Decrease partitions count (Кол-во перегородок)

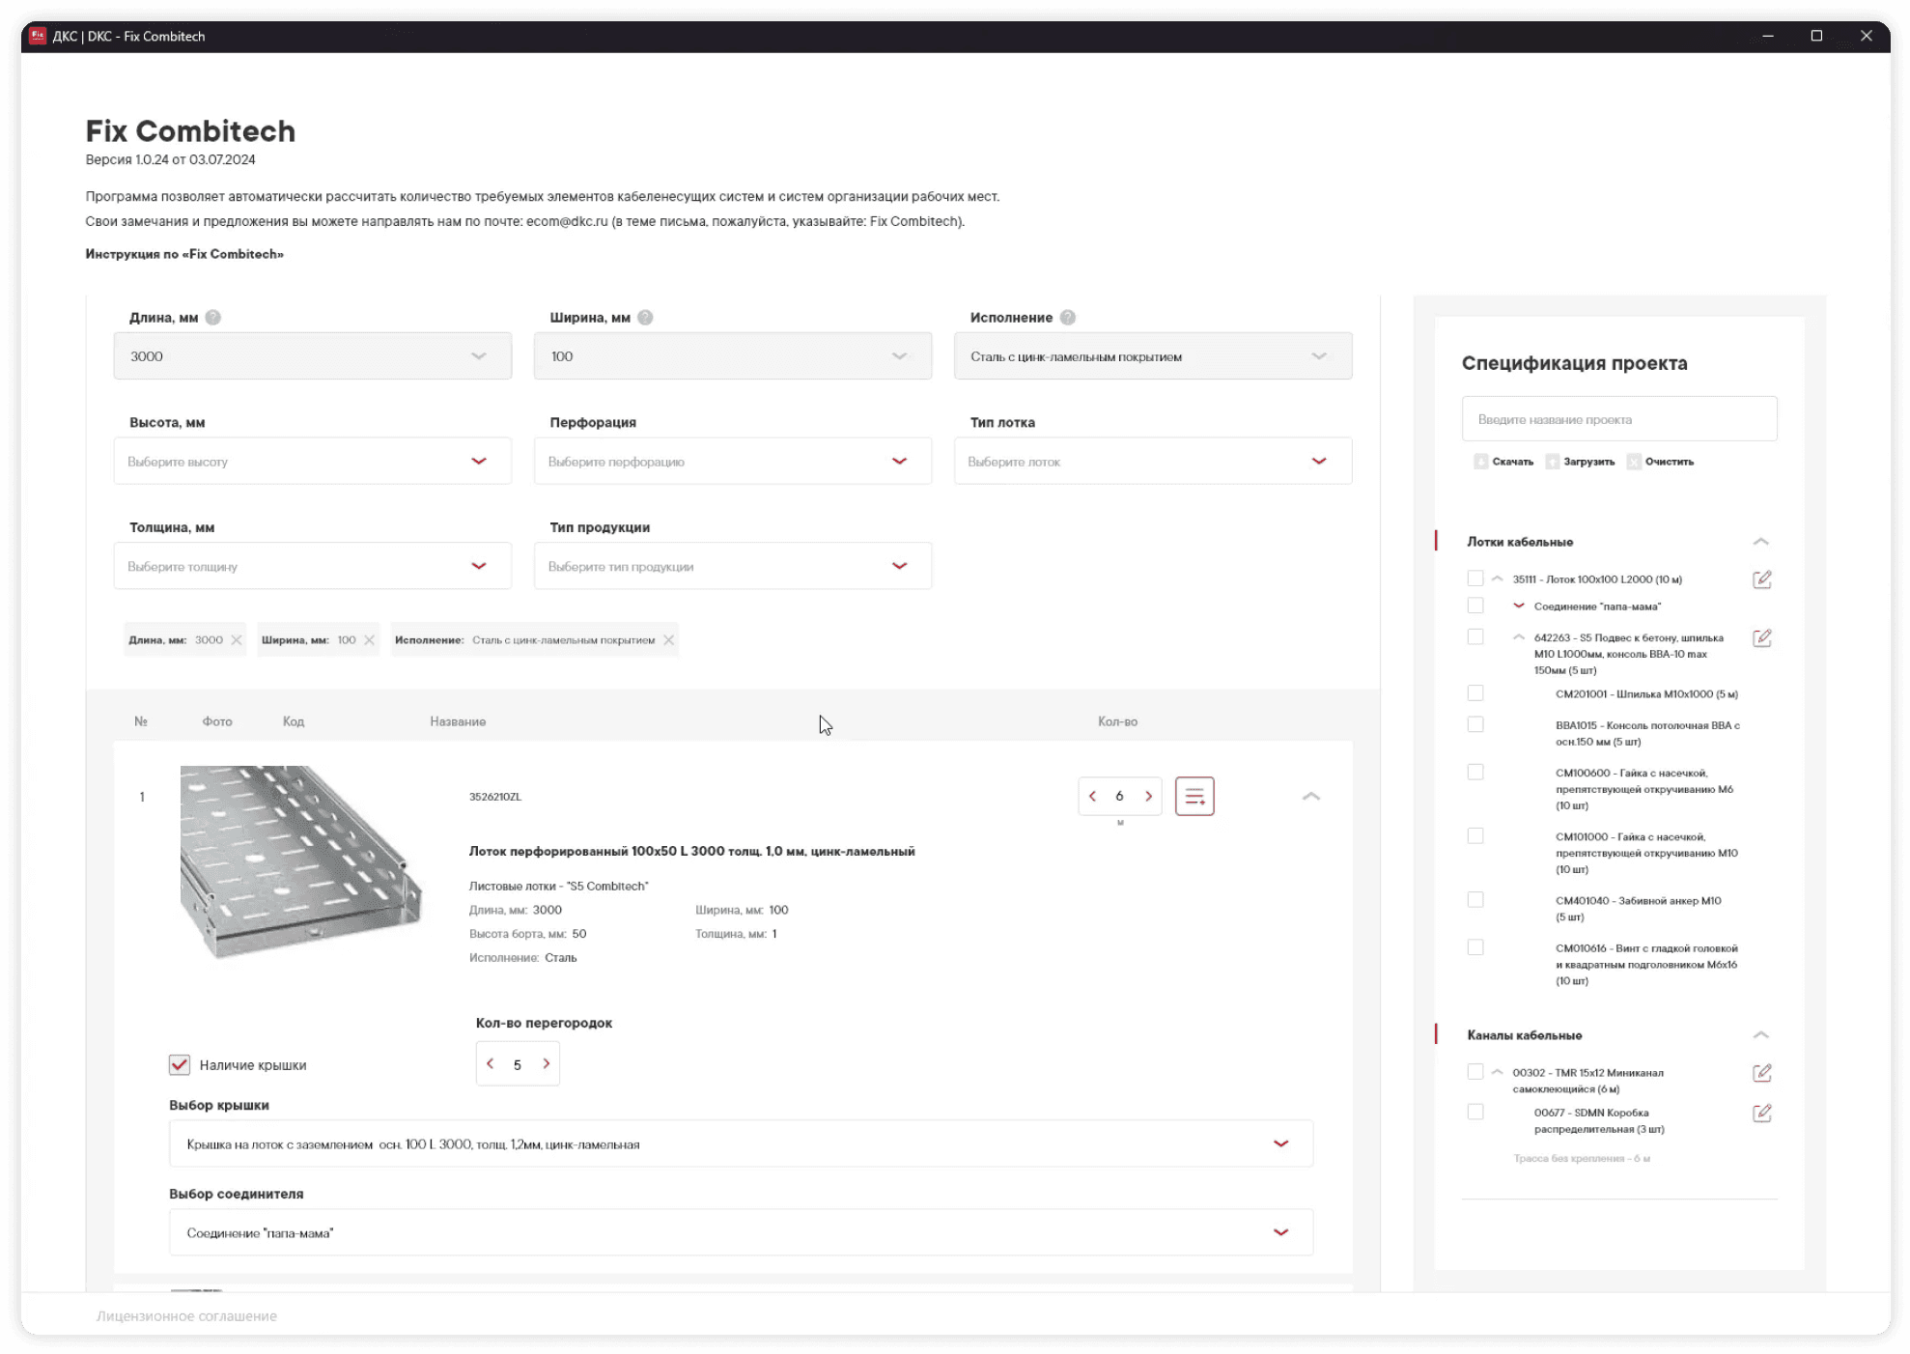click(x=491, y=1064)
